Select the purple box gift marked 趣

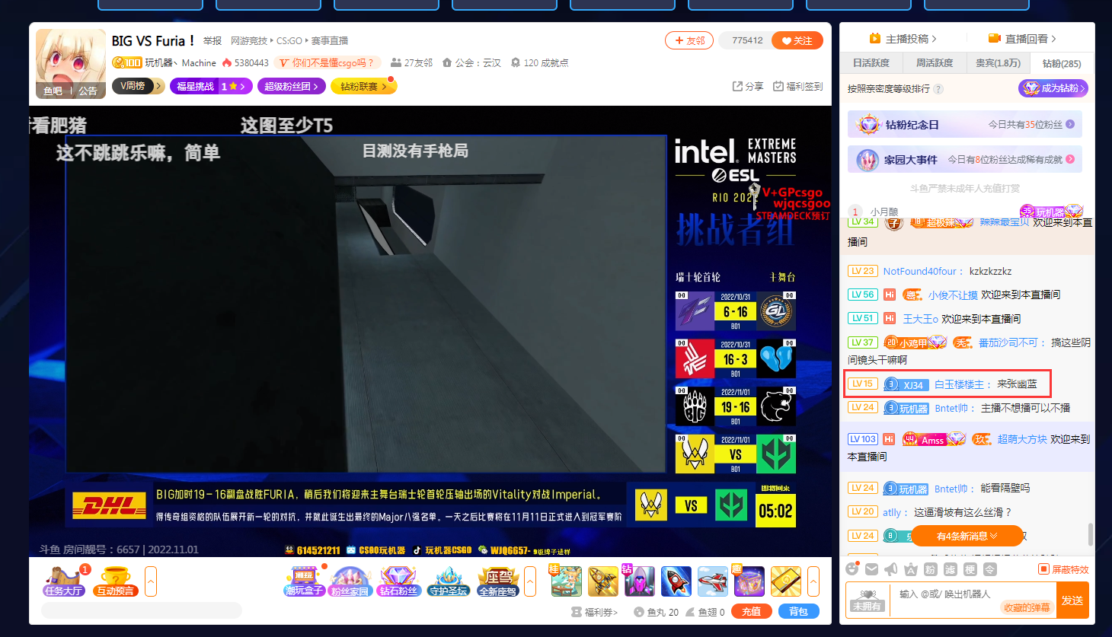[749, 581]
